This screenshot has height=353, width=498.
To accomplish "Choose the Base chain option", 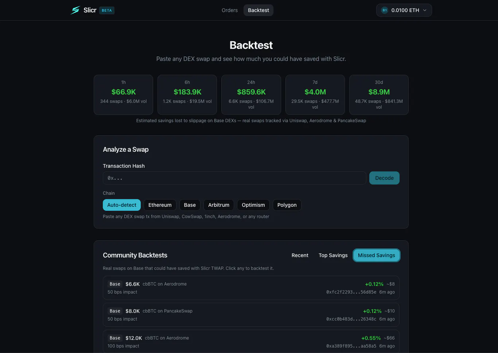I will (190, 205).
